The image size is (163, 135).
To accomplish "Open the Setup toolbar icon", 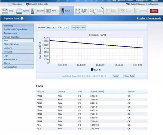I will [x=5, y=11].
